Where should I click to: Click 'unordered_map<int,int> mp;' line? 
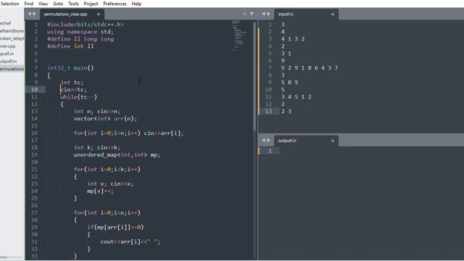[117, 154]
